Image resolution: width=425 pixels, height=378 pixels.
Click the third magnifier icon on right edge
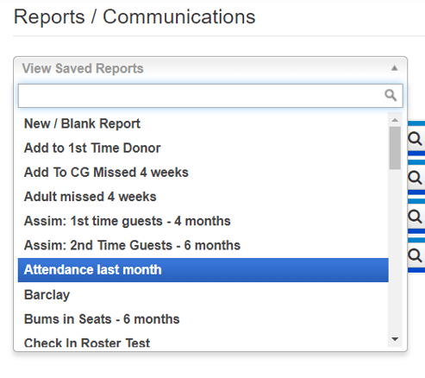click(x=416, y=217)
